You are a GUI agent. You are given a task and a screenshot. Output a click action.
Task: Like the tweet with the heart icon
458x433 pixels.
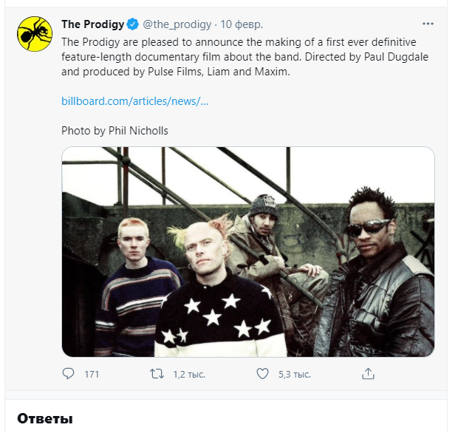point(262,374)
